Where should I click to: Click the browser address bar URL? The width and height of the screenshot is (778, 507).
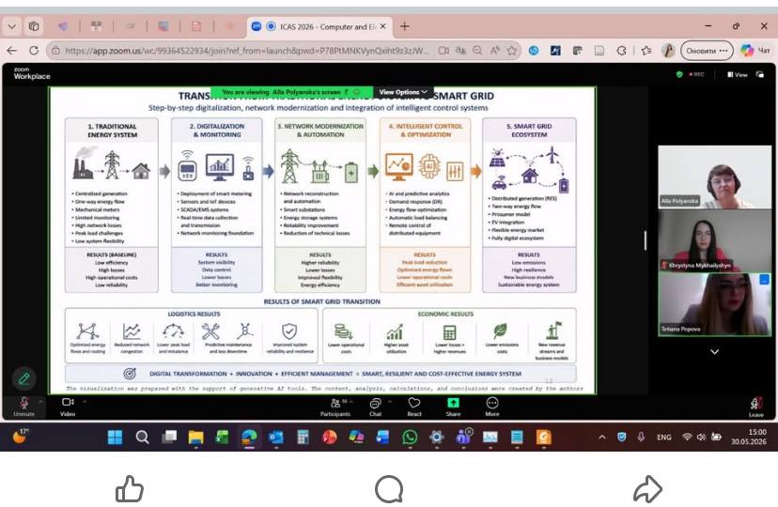coord(246,51)
